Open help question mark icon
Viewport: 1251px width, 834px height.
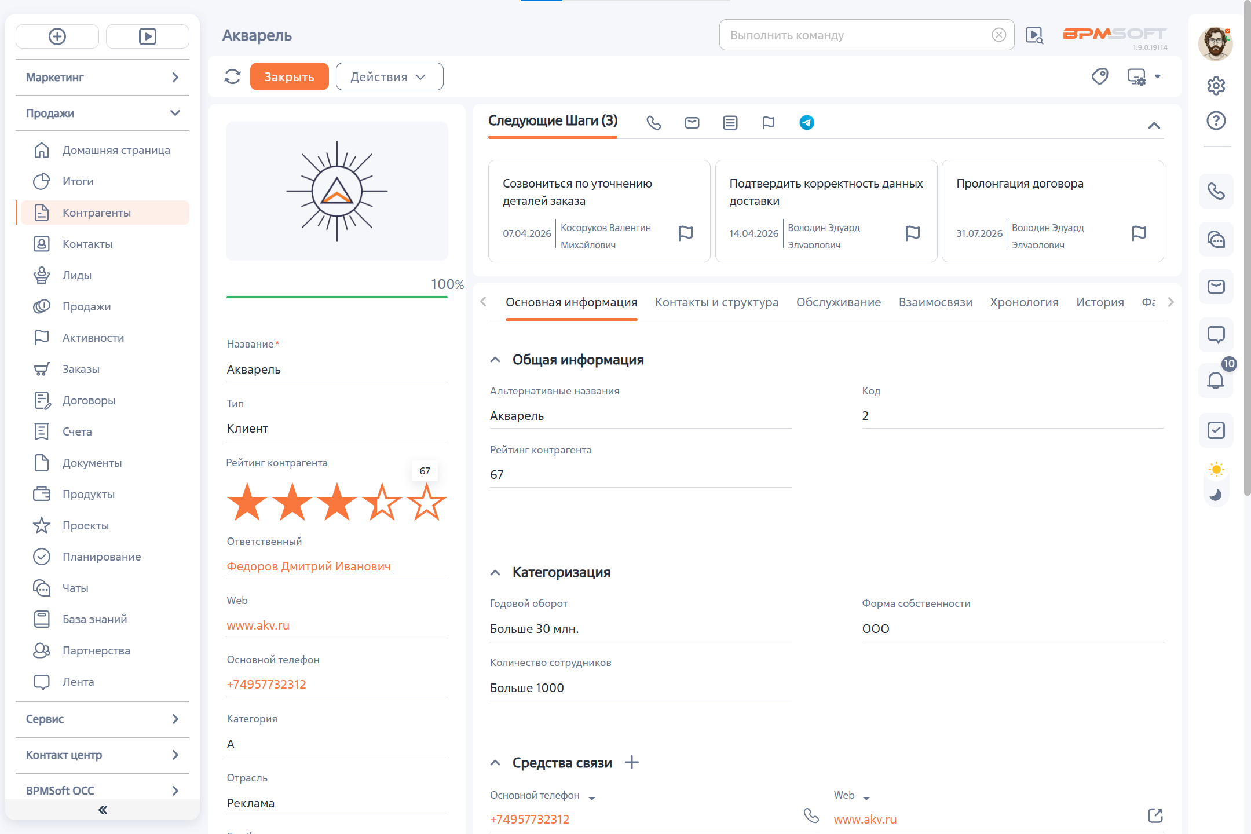[x=1216, y=120]
